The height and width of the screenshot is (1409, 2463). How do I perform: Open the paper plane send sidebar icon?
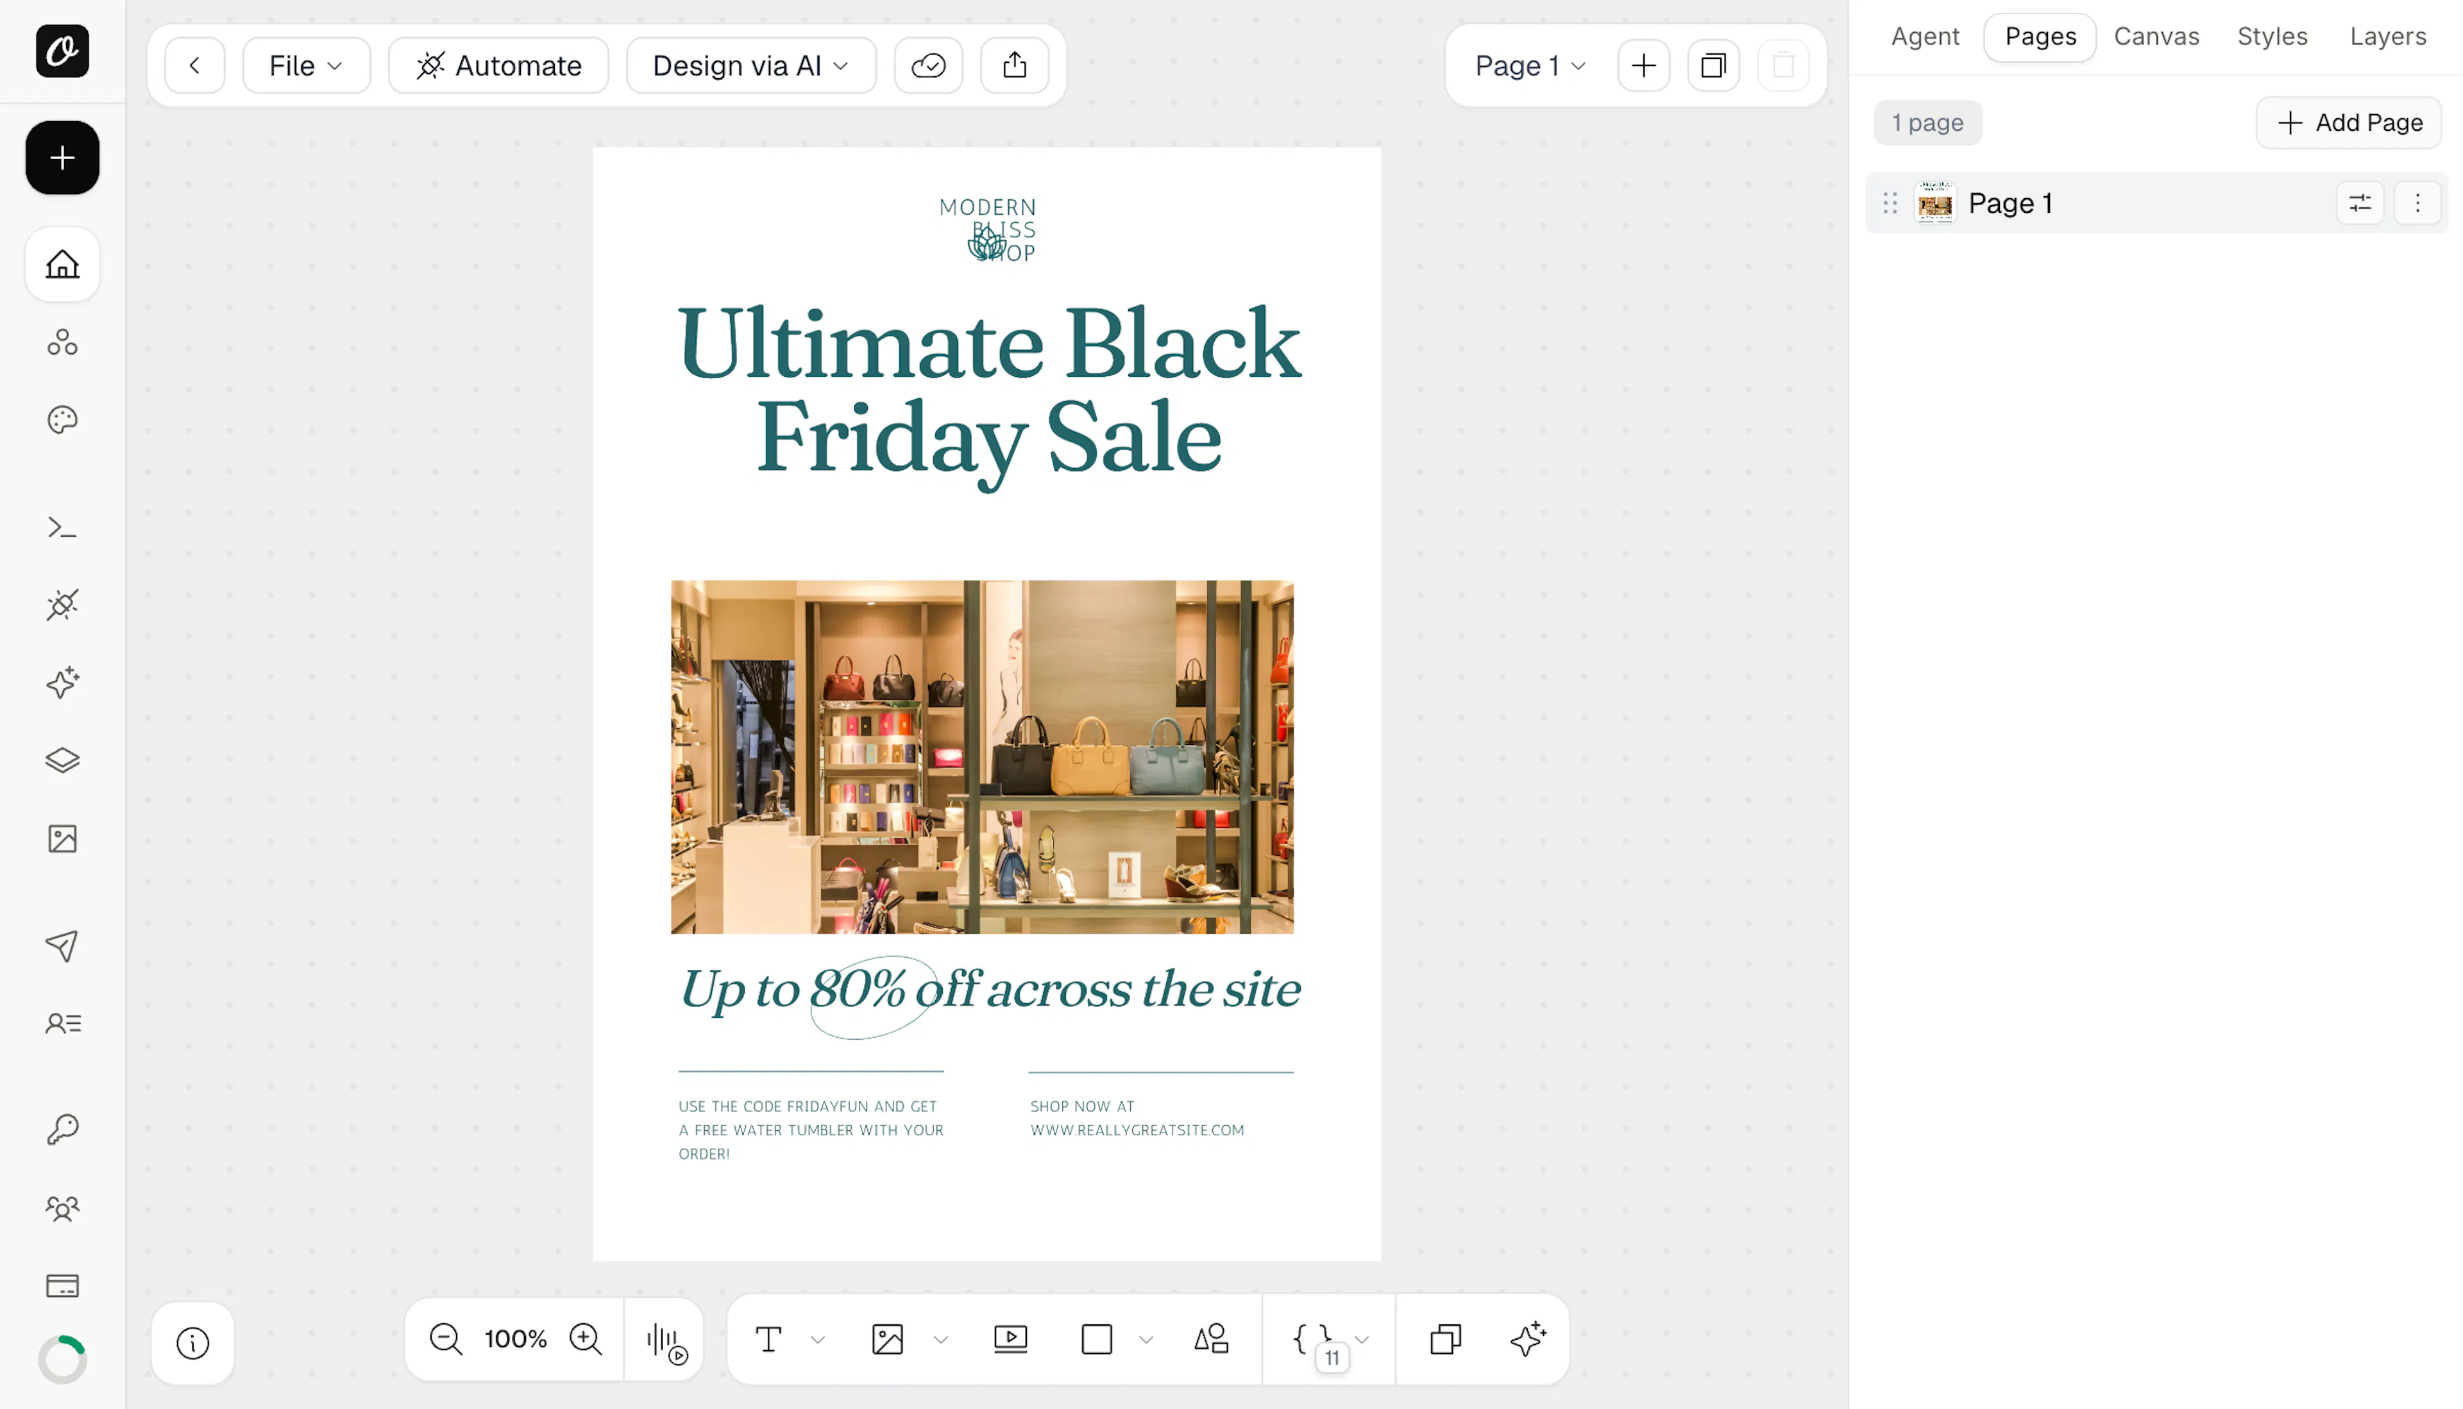pyautogui.click(x=62, y=946)
